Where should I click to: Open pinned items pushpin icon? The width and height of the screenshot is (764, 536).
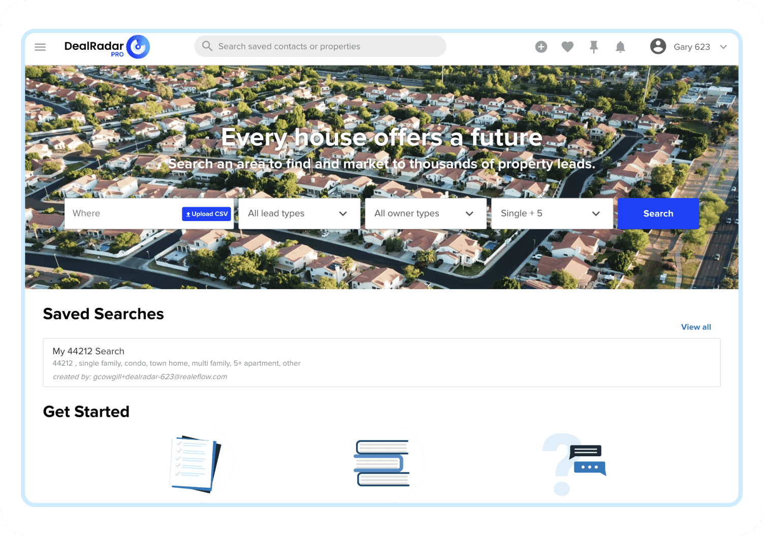coord(594,47)
